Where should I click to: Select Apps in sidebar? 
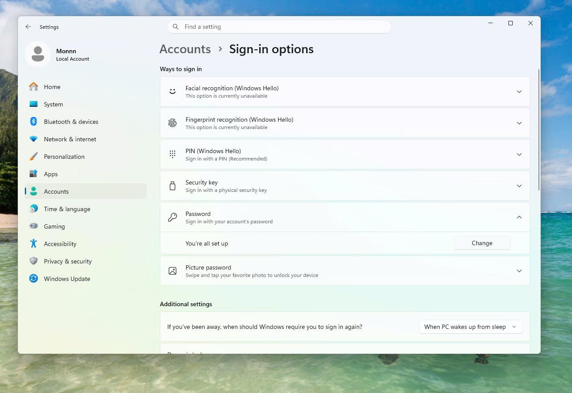click(x=86, y=174)
